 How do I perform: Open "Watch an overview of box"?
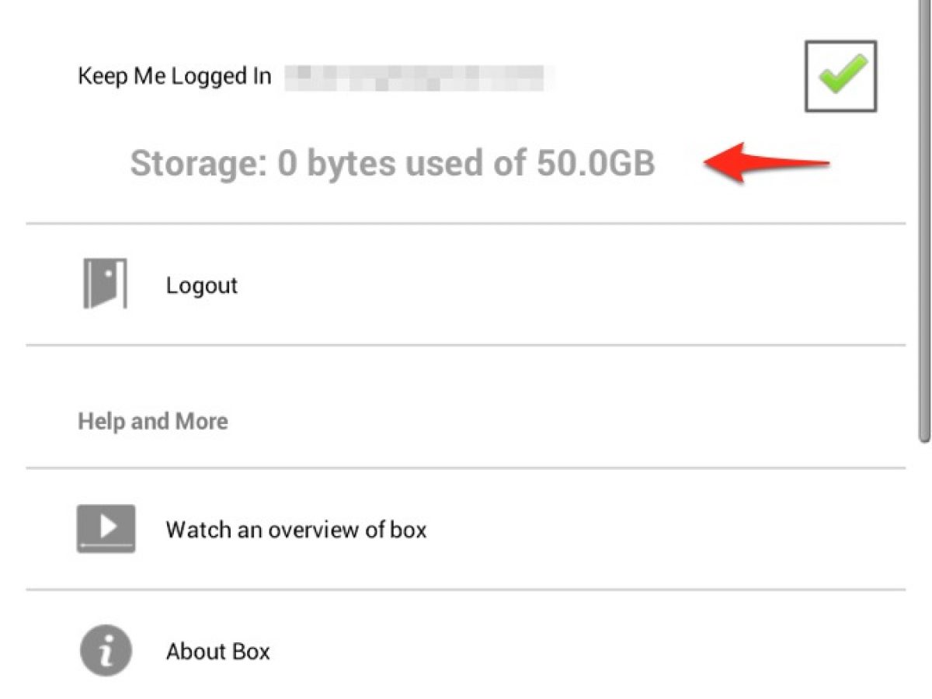coord(296,530)
